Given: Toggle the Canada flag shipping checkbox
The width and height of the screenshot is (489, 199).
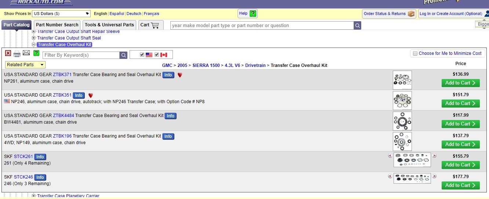Looking at the screenshot, I should pos(157,55).
